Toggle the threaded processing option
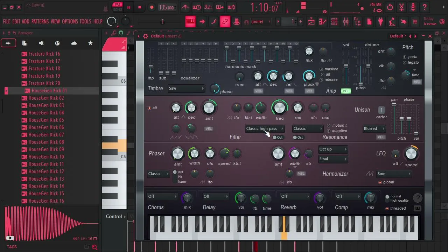The image size is (448, 252). [395, 209]
